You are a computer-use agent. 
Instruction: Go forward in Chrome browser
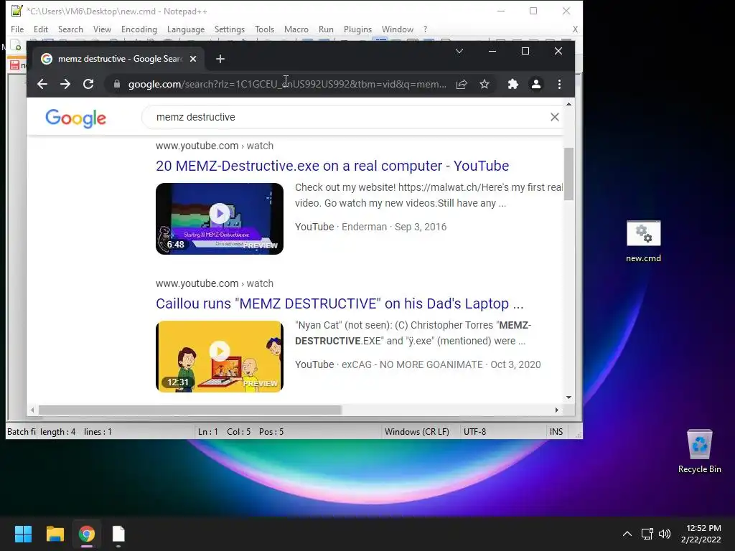pyautogui.click(x=65, y=85)
